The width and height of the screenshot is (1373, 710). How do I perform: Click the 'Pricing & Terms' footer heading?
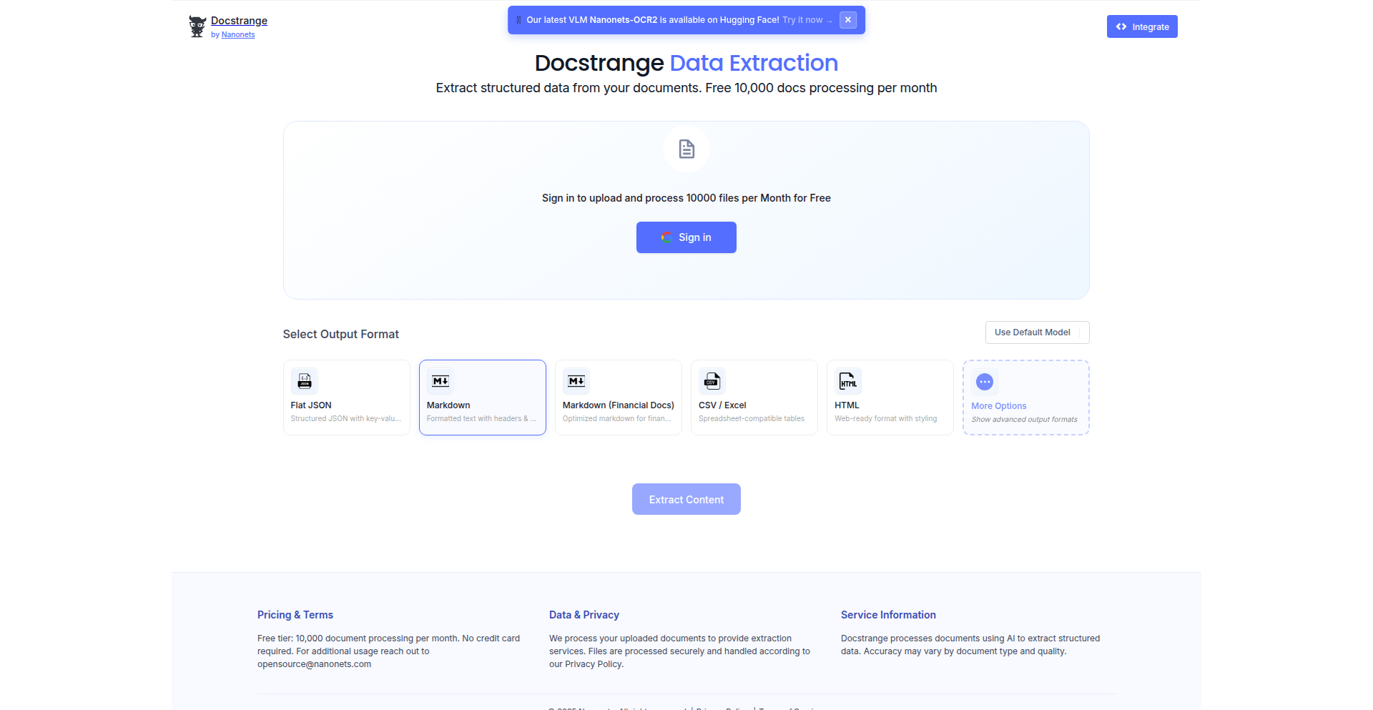(295, 615)
